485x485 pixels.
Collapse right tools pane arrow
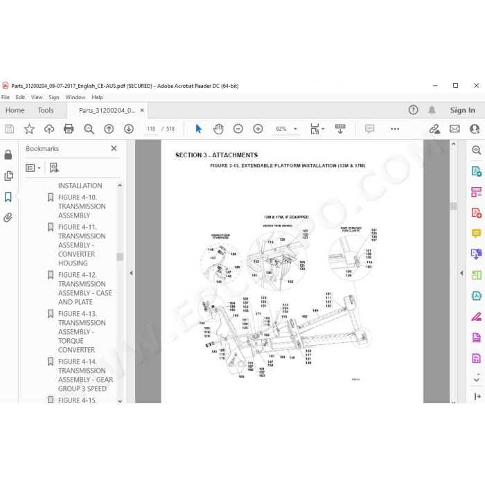click(461, 273)
